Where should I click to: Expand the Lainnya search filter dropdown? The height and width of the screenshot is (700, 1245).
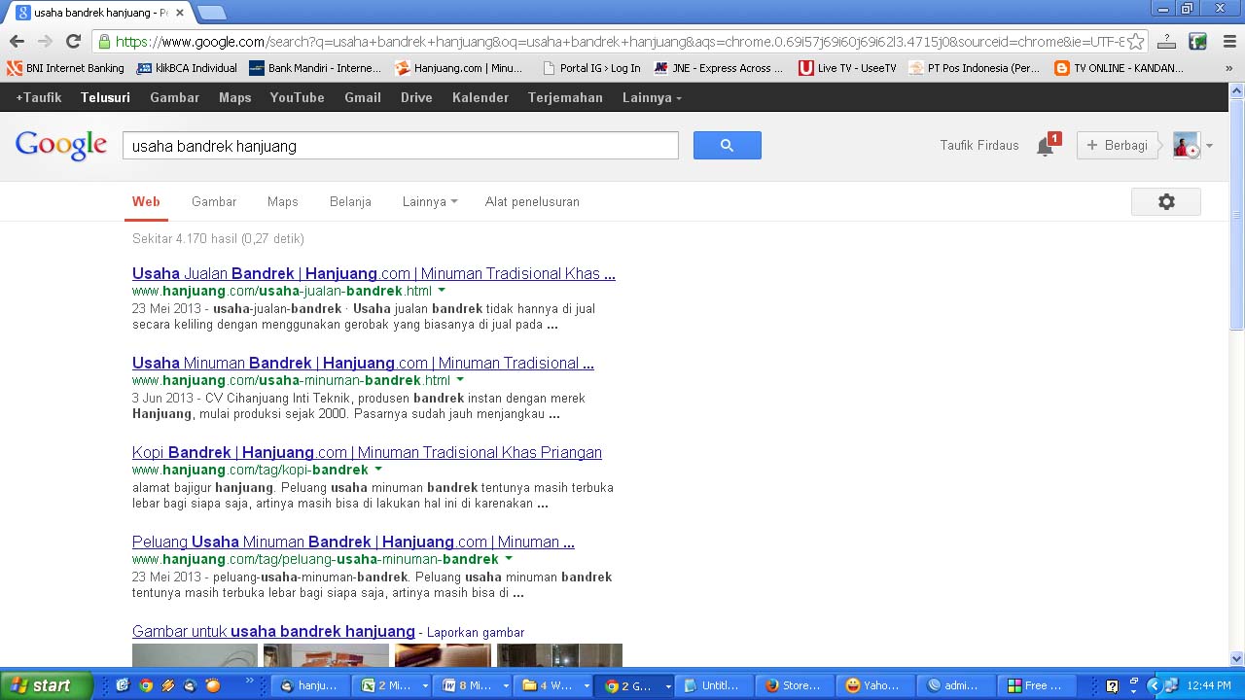pyautogui.click(x=429, y=201)
